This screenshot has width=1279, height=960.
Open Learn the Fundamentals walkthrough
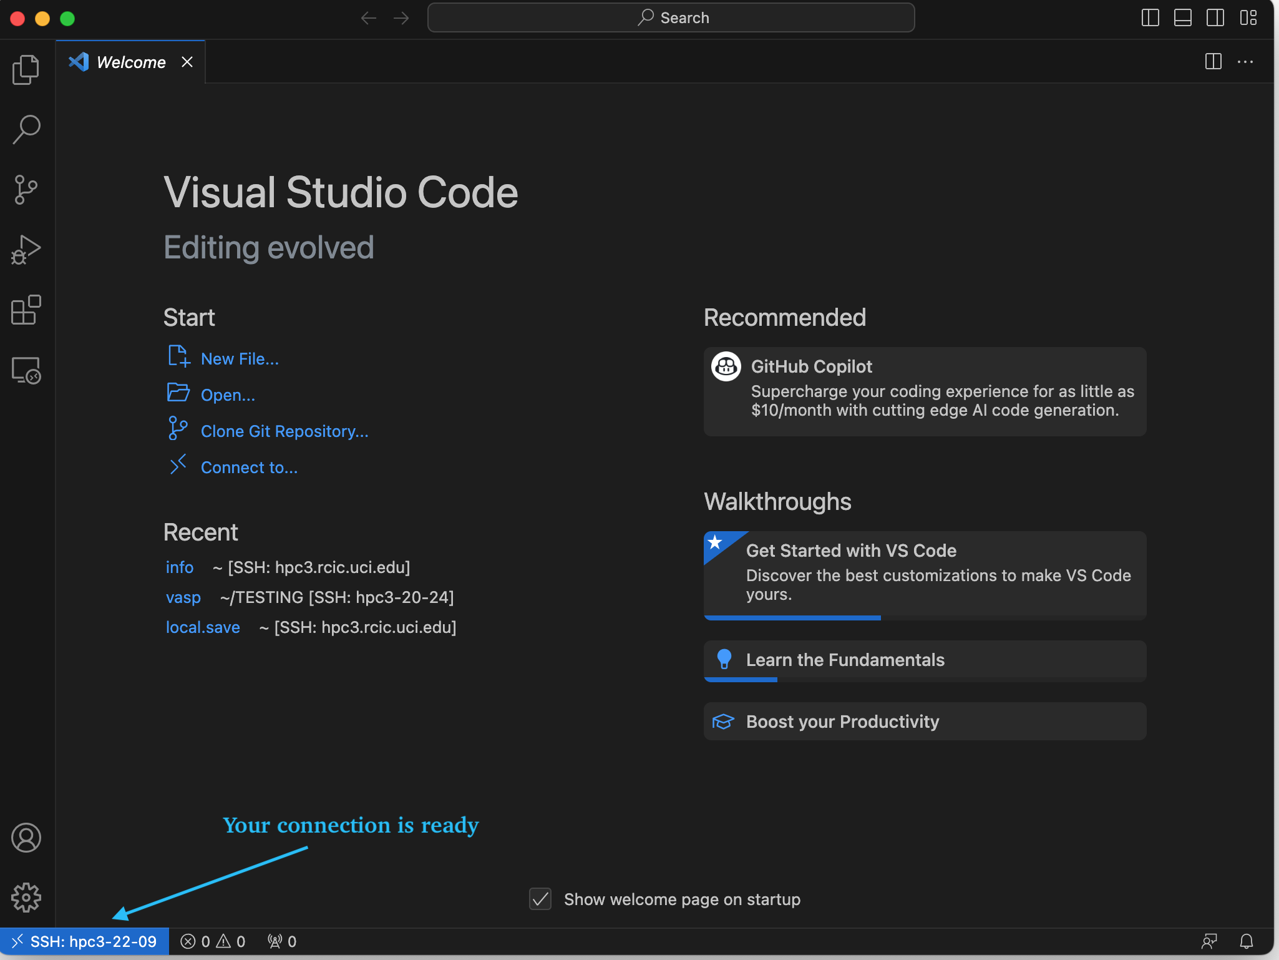[x=925, y=660]
